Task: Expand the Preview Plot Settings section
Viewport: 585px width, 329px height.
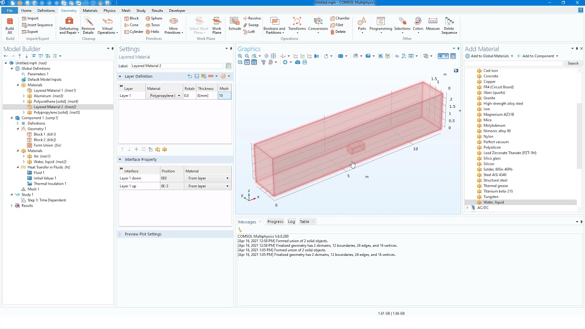Action: [120, 234]
